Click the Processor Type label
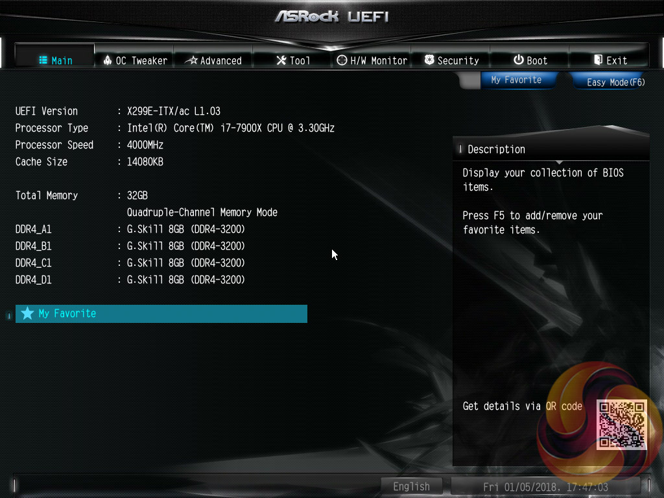Viewport: 664px width, 498px height. 52,128
